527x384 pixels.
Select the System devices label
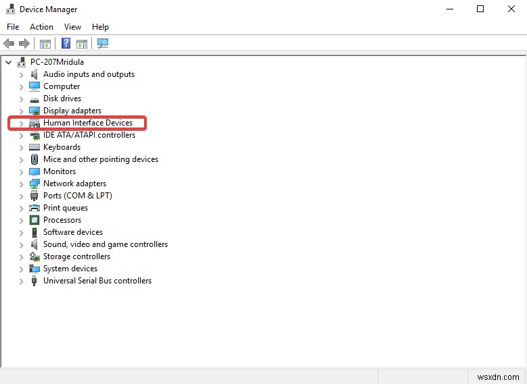(70, 269)
